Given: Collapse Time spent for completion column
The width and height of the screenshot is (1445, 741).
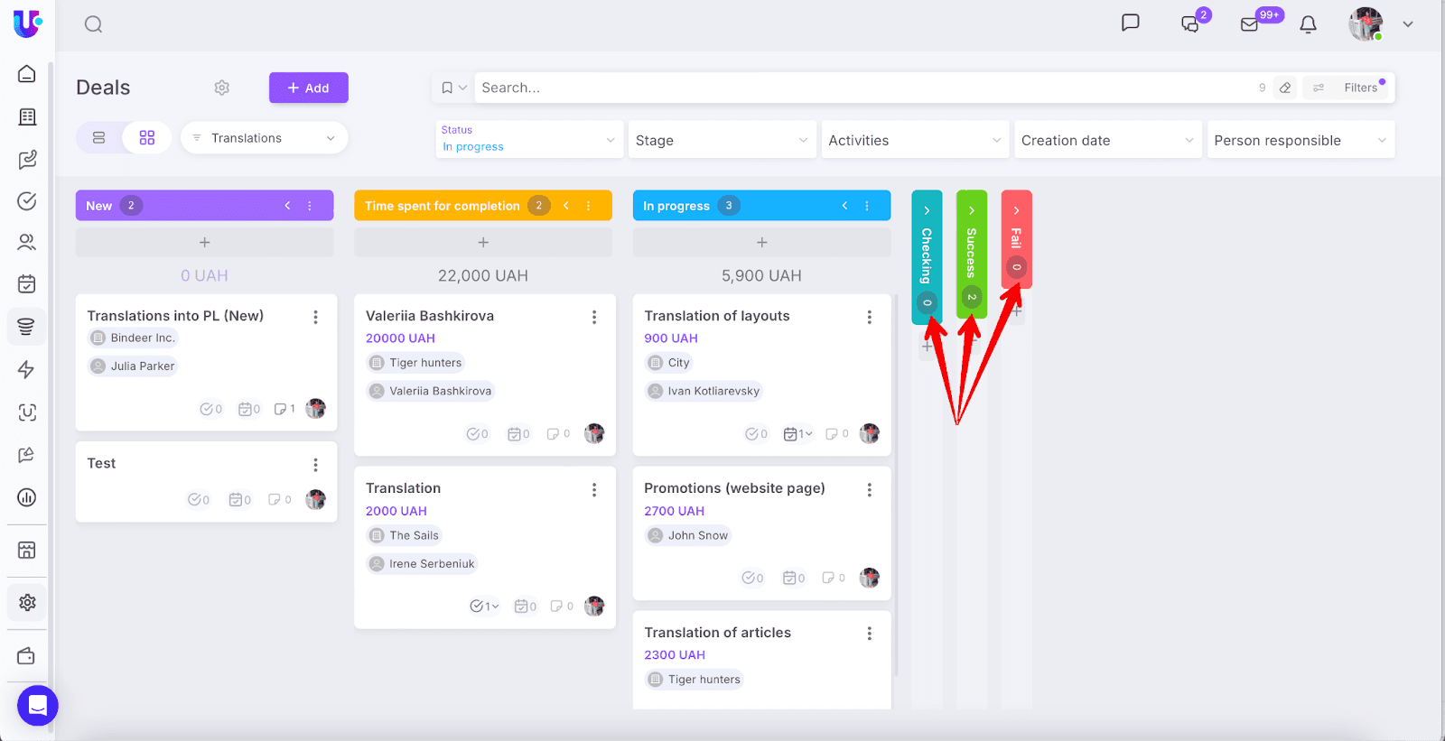Looking at the screenshot, I should [x=566, y=206].
